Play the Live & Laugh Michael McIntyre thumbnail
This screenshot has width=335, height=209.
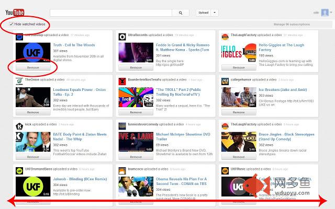(x=136, y=142)
